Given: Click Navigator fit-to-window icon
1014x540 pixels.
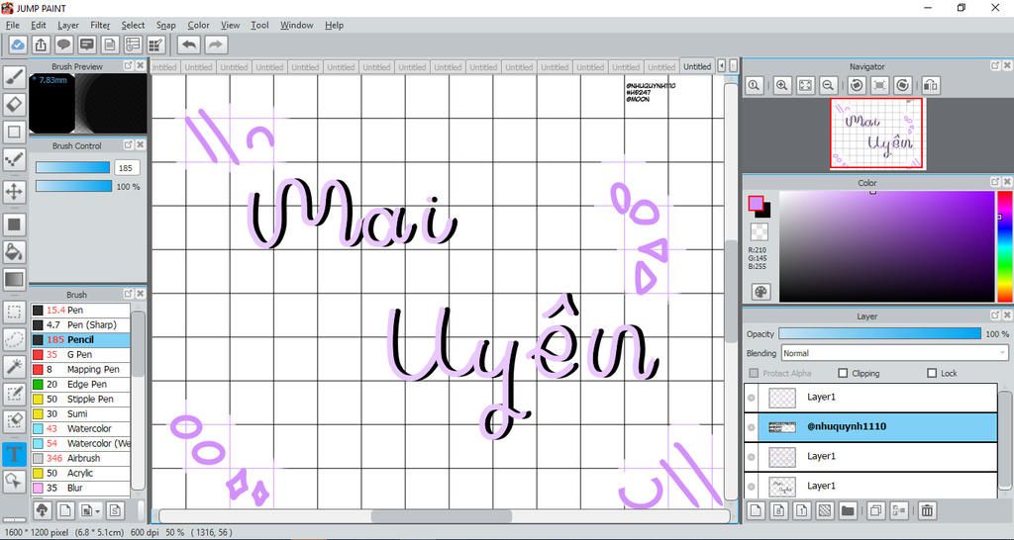Looking at the screenshot, I should (804, 85).
